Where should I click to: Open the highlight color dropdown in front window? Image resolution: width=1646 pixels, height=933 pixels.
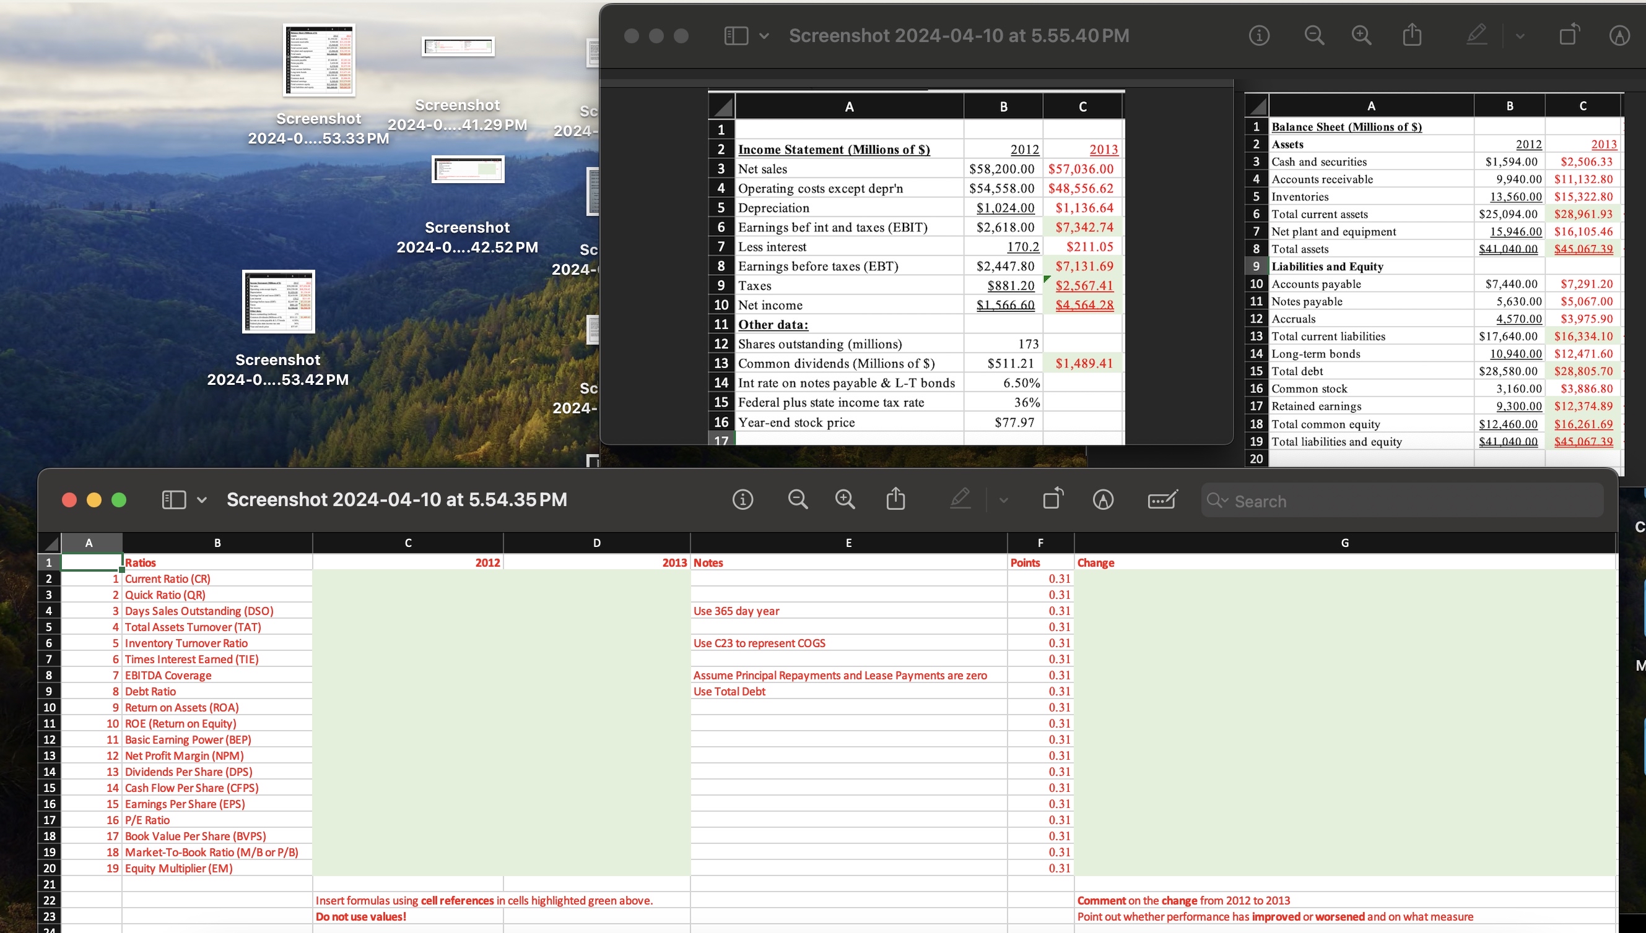(1003, 500)
